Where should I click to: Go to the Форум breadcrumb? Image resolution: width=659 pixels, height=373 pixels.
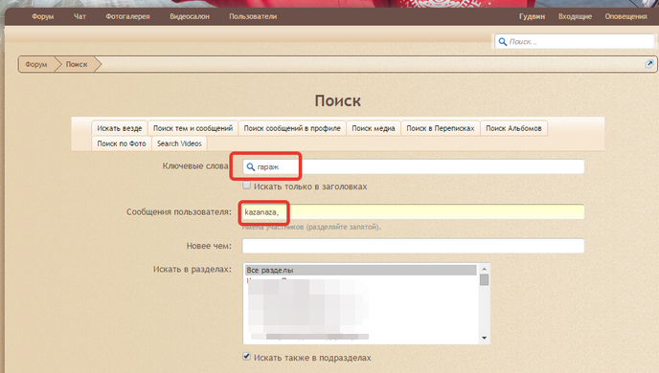[x=36, y=64]
